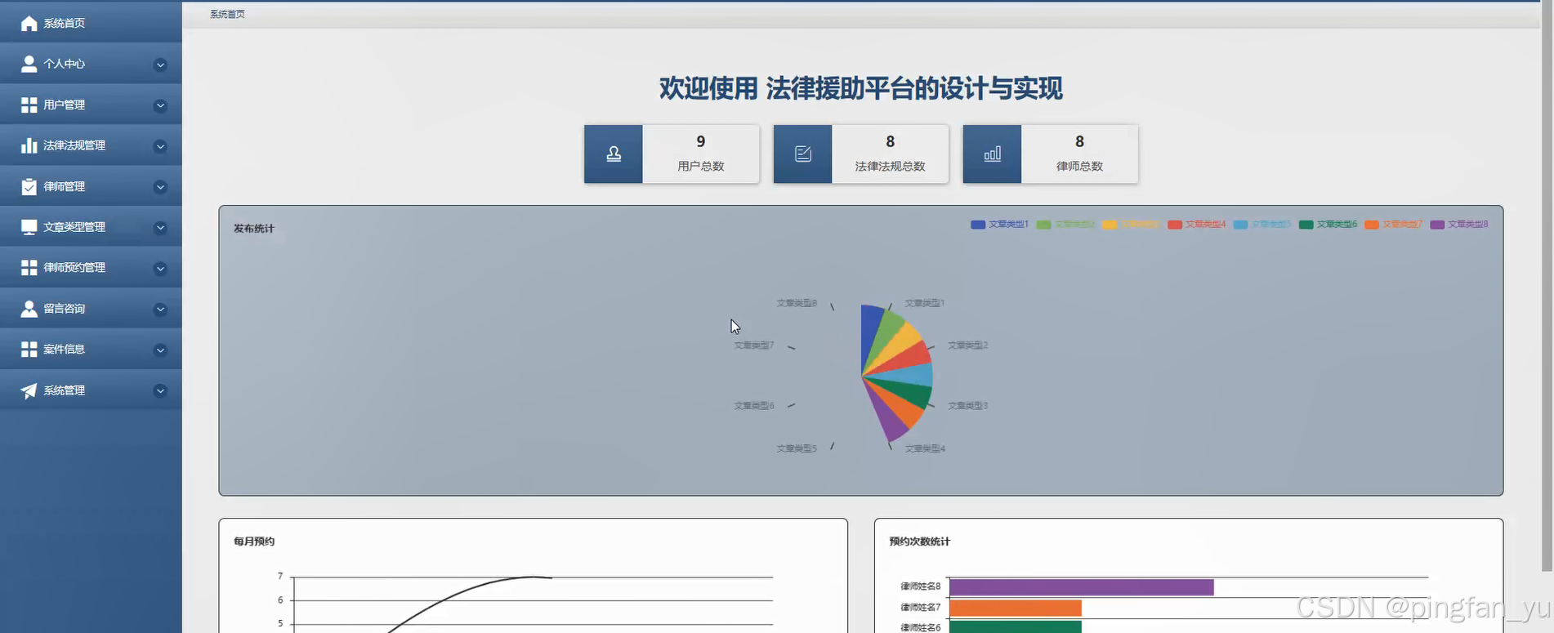The height and width of the screenshot is (633, 1554).
Task: Open the 律师管理 menu label
Action: 65,186
